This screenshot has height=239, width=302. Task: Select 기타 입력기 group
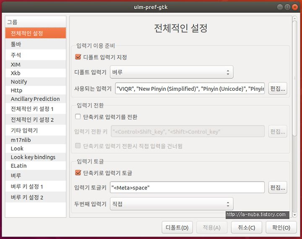[x=36, y=130]
